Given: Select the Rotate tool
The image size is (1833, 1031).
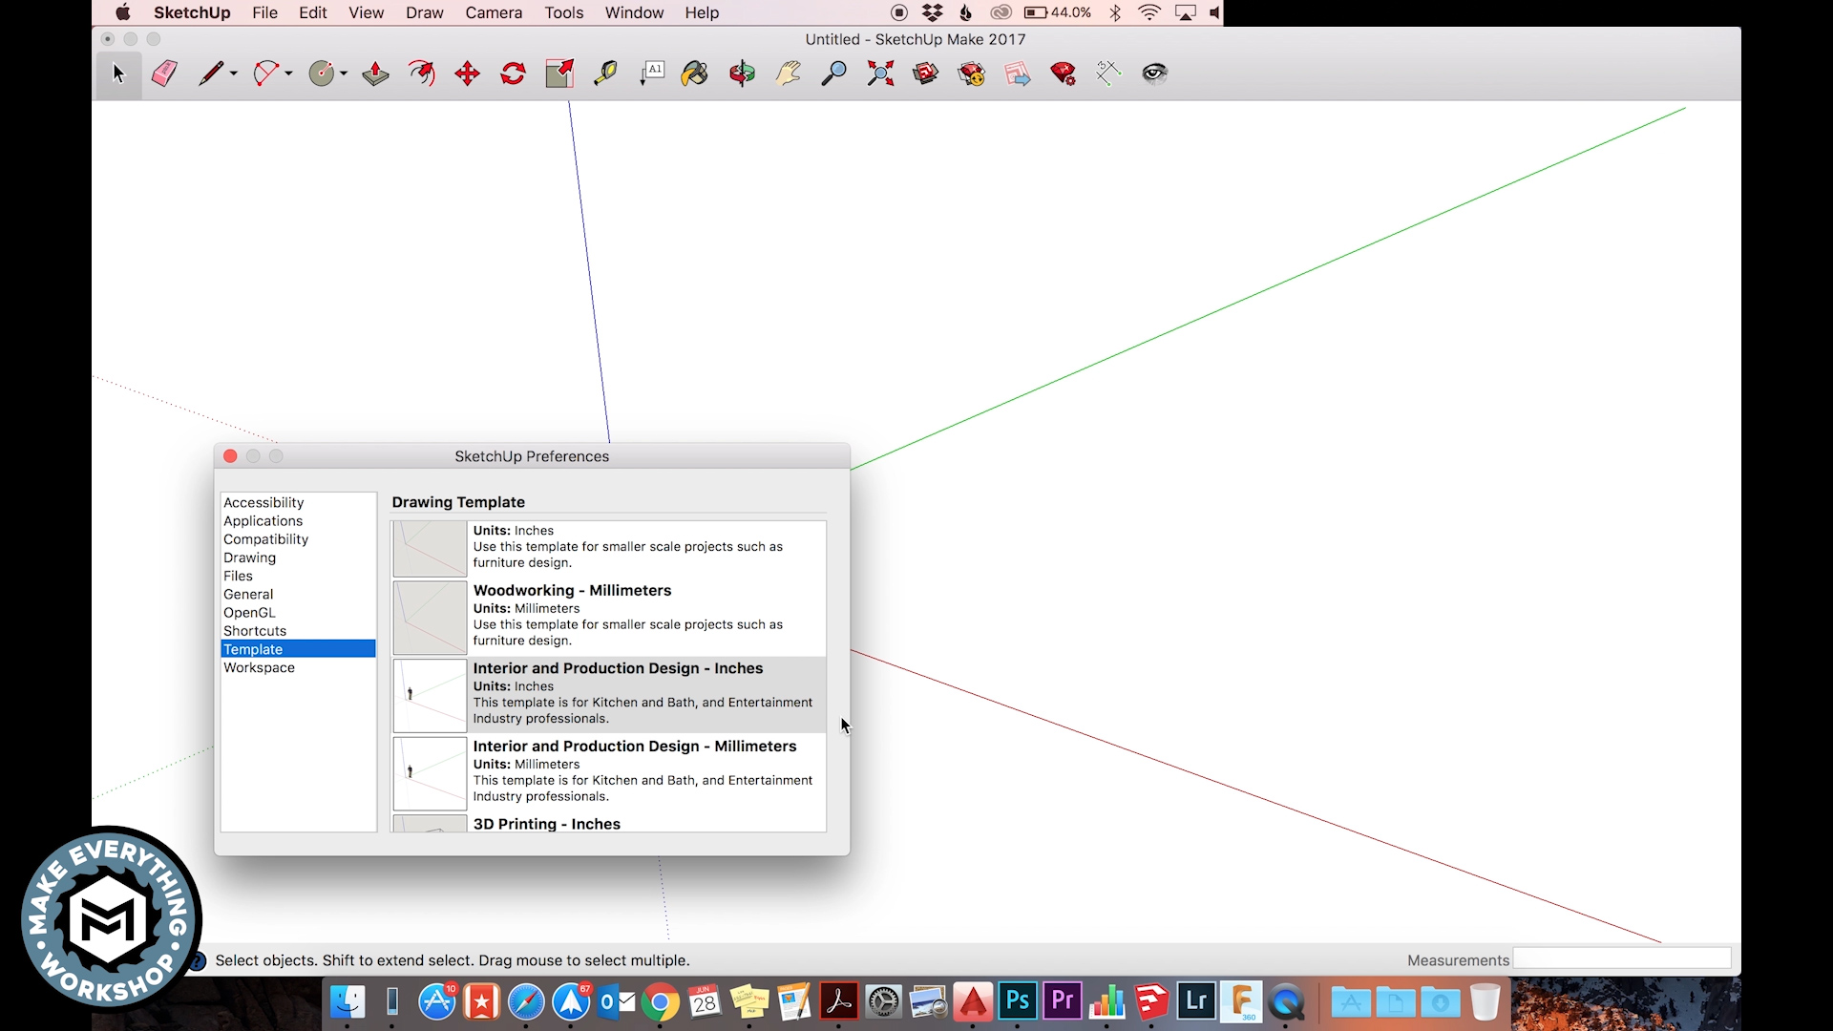Looking at the screenshot, I should (x=513, y=74).
